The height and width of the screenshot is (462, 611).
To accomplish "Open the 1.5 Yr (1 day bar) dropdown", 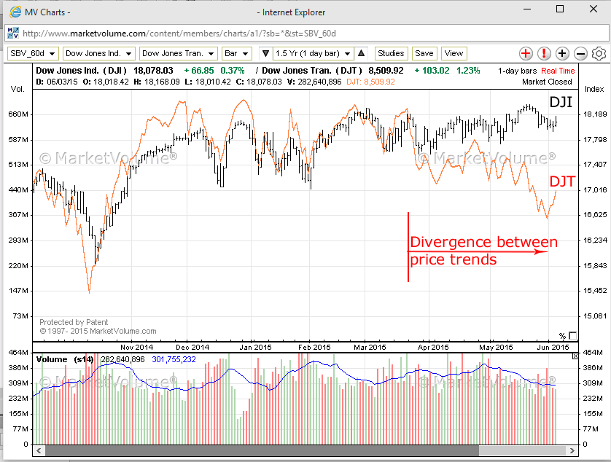I will tap(313, 53).
